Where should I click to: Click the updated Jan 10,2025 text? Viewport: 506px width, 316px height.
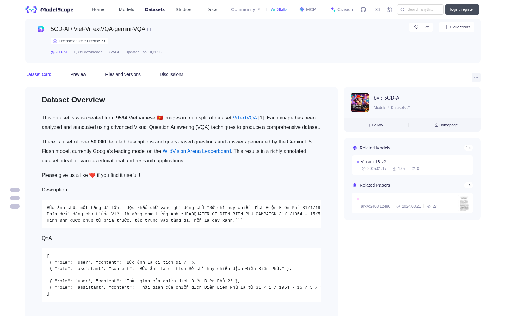(x=144, y=52)
